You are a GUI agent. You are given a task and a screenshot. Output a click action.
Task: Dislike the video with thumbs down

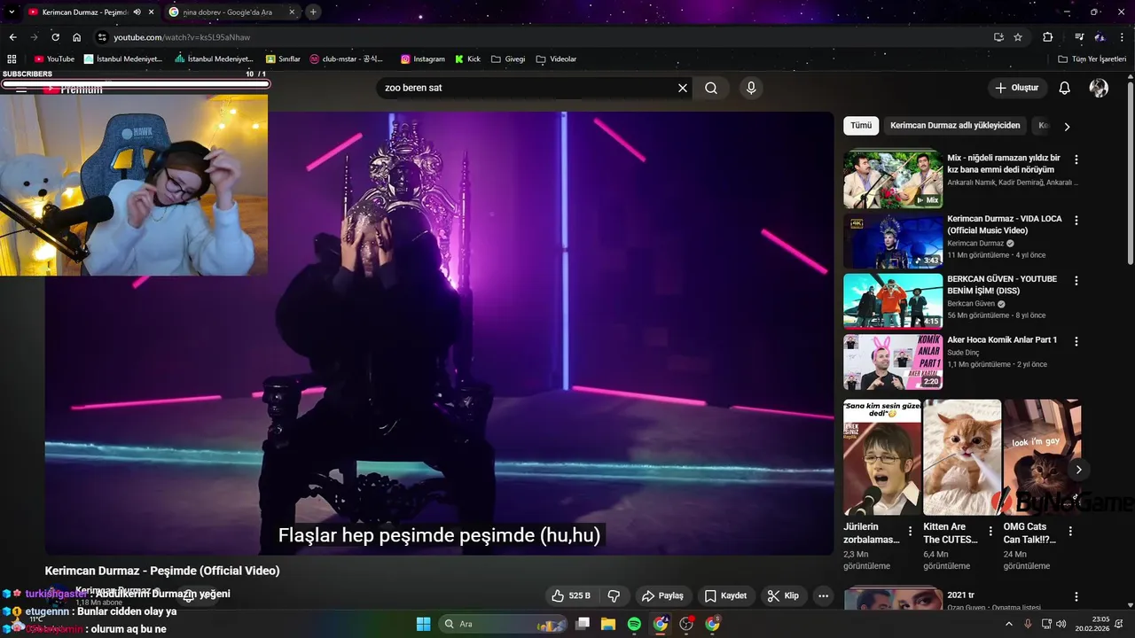point(613,595)
